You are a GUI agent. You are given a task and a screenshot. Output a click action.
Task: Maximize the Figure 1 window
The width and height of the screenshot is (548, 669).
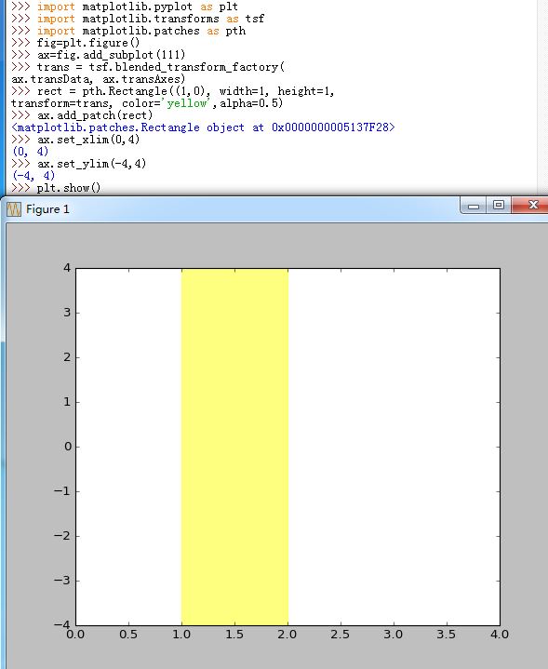point(499,206)
